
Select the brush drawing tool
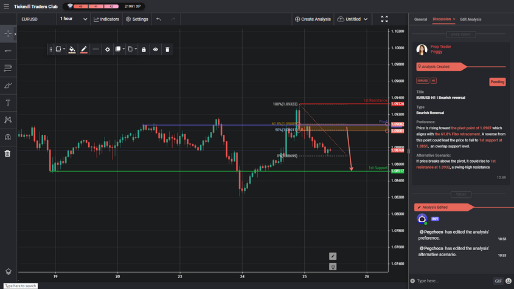[x=8, y=86]
